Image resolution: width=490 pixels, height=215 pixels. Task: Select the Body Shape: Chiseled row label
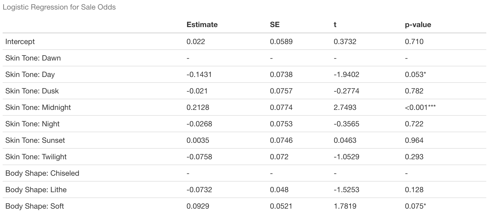[x=42, y=173]
